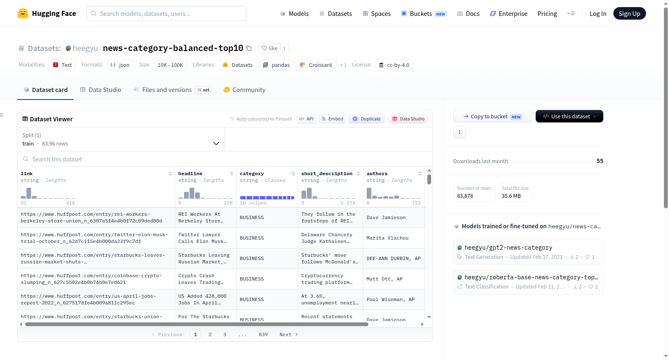
Task: Click the Sign Up button
Action: pos(629,13)
